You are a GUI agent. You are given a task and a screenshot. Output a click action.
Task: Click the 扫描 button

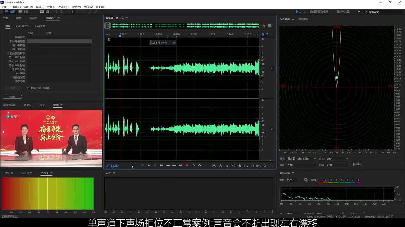[12, 96]
